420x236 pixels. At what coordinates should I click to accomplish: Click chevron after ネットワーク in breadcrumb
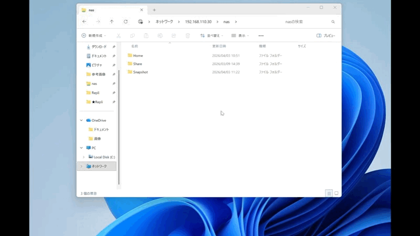[x=178, y=22]
